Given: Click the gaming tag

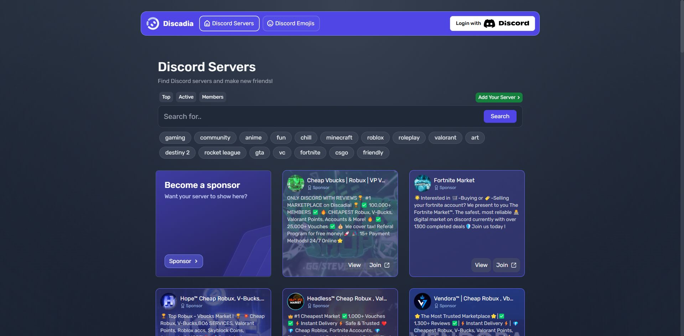Looking at the screenshot, I should (x=175, y=137).
